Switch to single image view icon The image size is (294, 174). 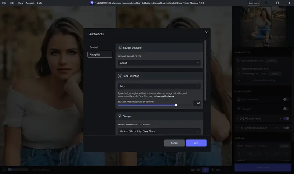click(192, 170)
